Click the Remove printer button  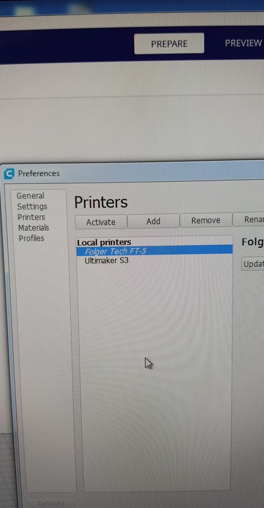tap(206, 220)
